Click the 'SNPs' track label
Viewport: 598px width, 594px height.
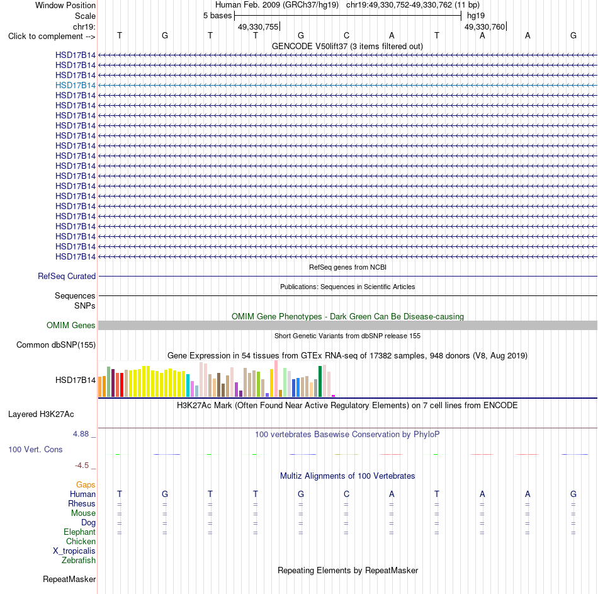(x=85, y=306)
